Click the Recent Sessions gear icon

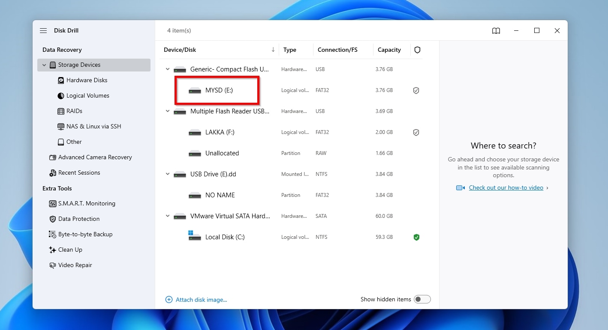53,173
